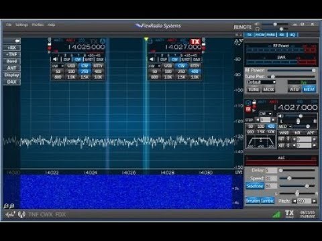This screenshot has height=241, width=322.
Task: Increase CW Pitch with right arrow
Action: coord(314,202)
